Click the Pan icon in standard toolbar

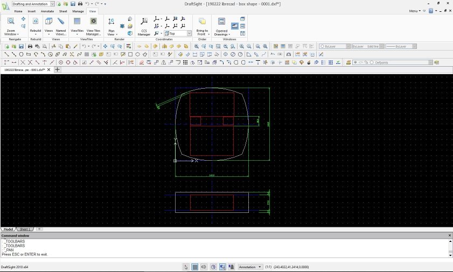coord(105,46)
